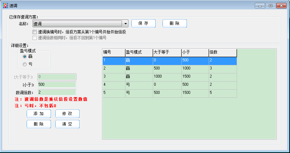Click the 倍数 column header
Screen dimensions: 290x153
pyautogui.click(x=222, y=53)
